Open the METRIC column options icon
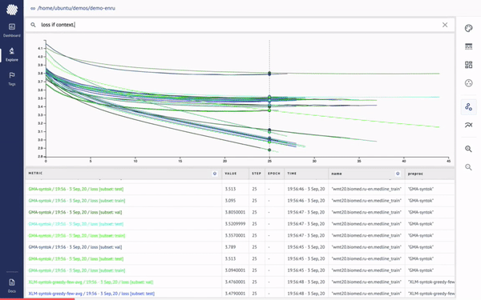The height and width of the screenshot is (300, 481). [x=215, y=174]
